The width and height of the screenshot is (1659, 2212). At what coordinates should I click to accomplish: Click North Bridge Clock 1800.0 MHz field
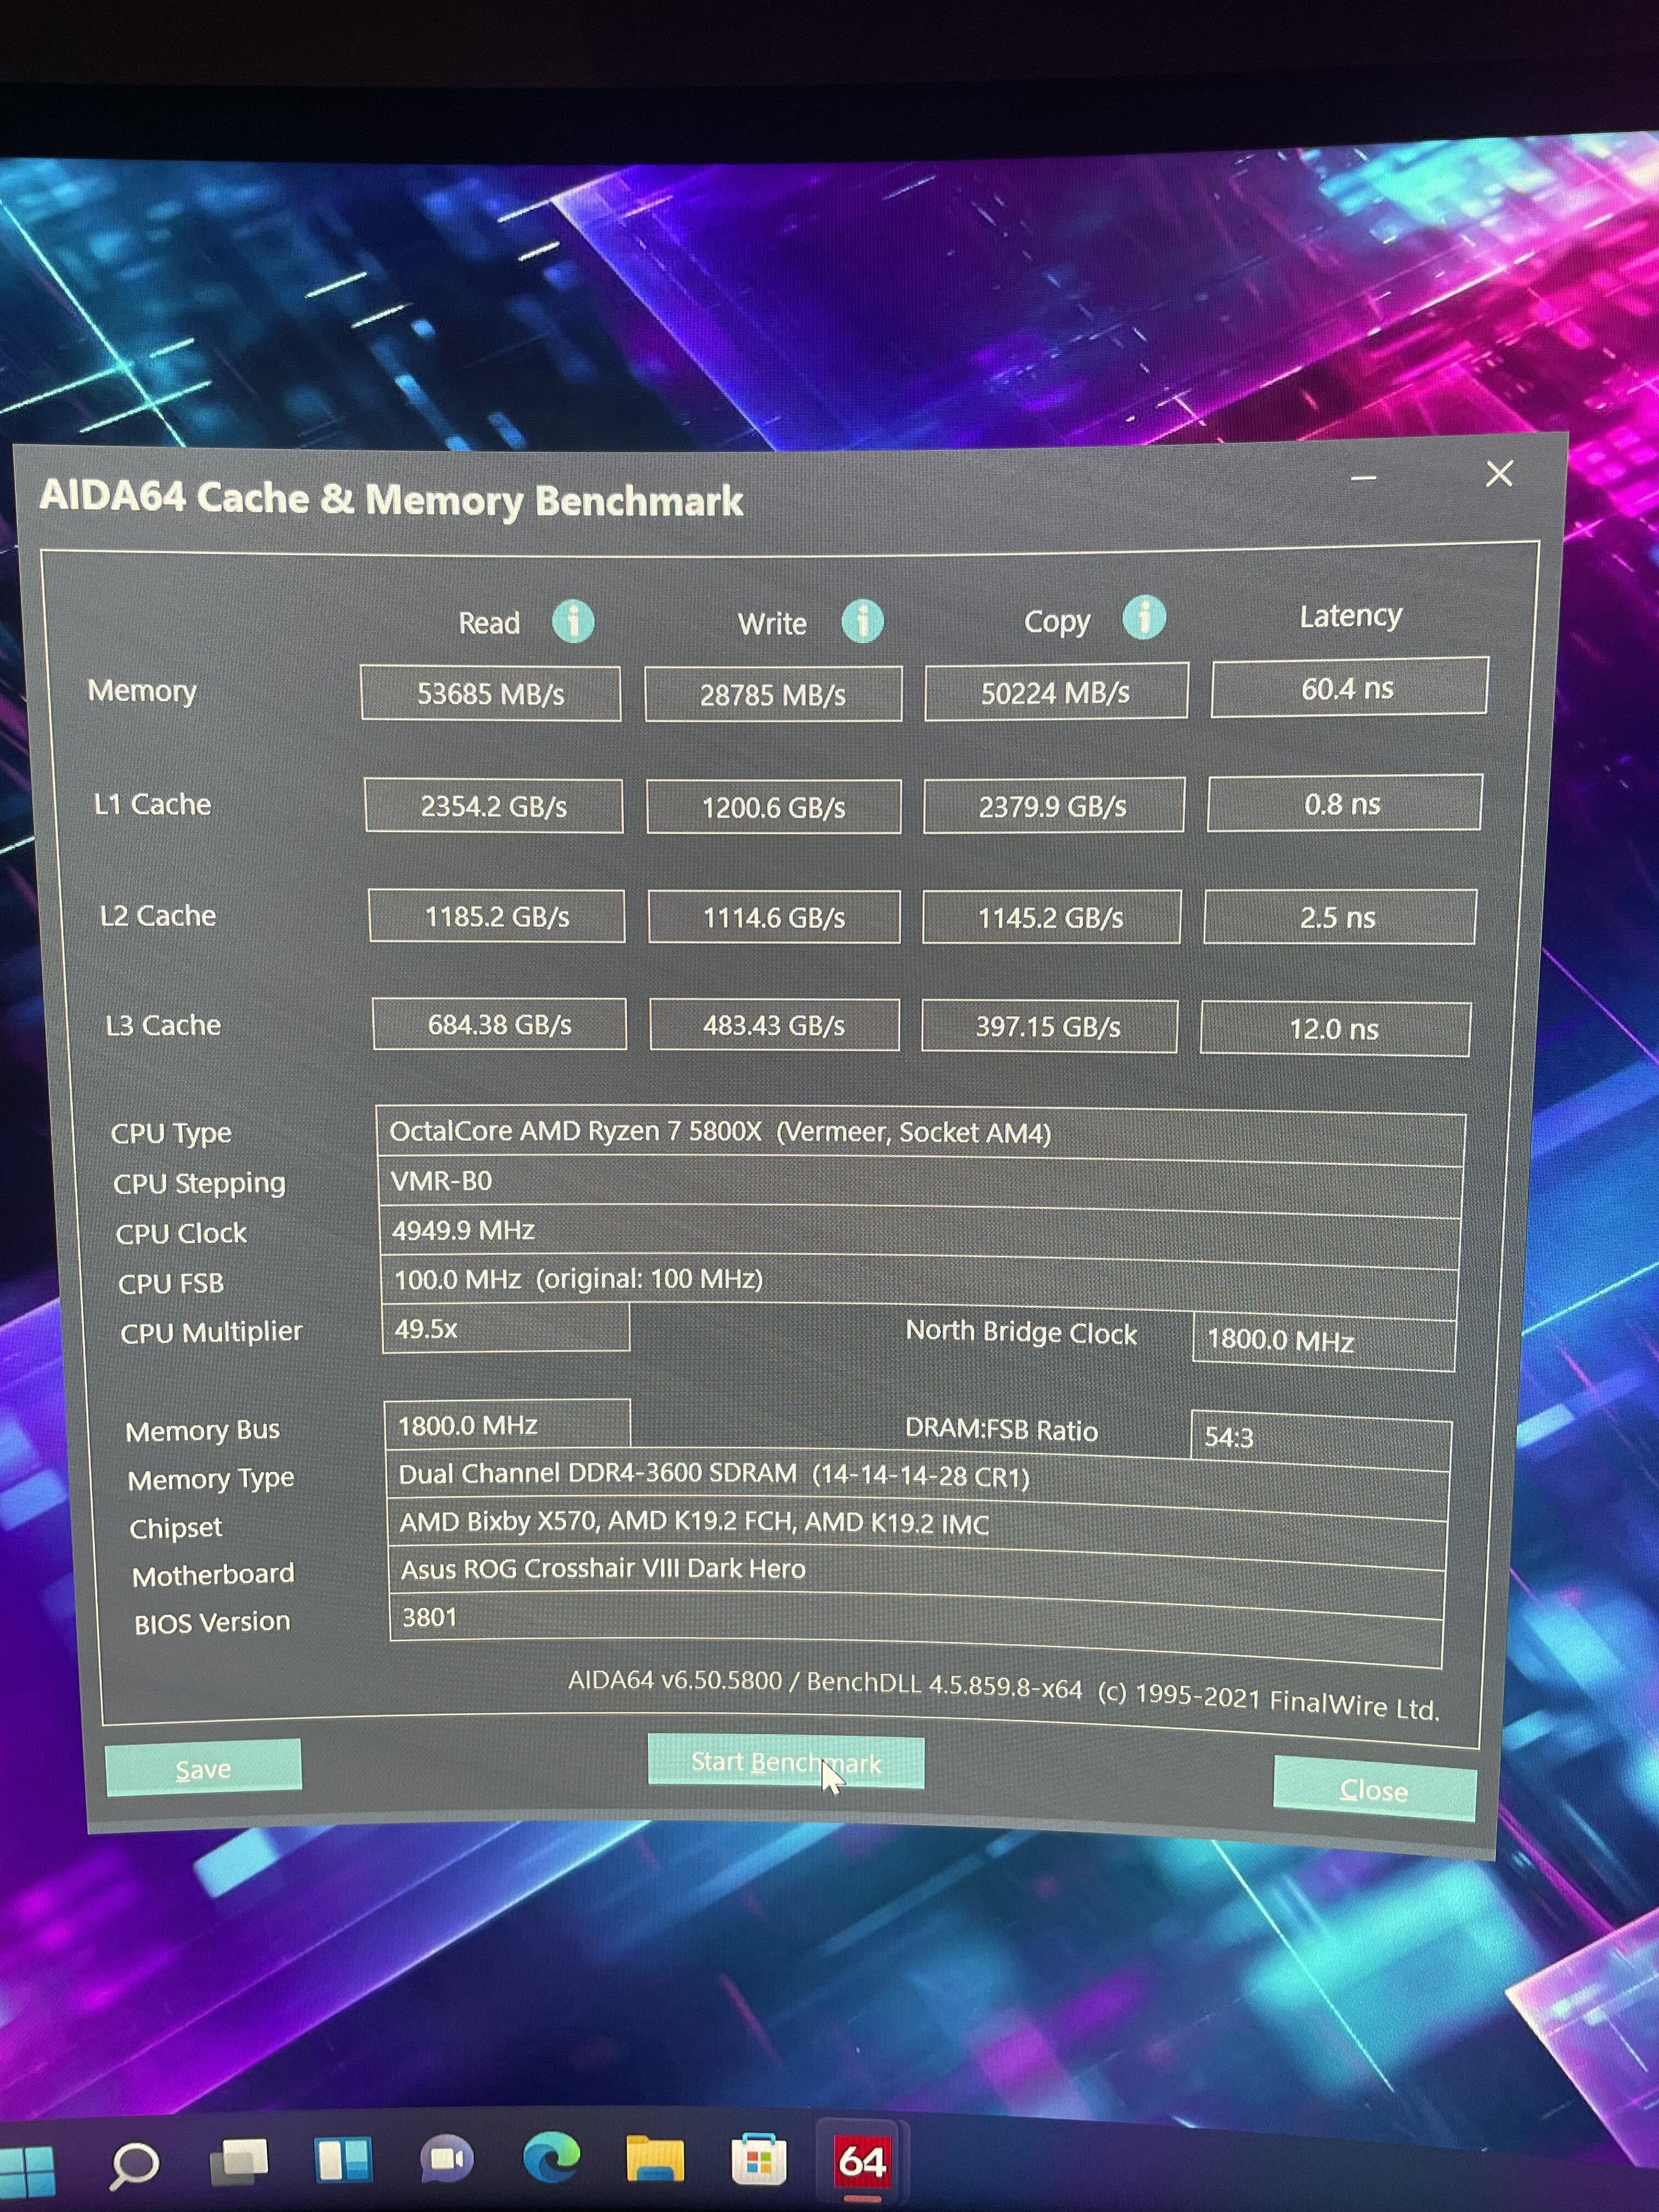pos(1324,1340)
